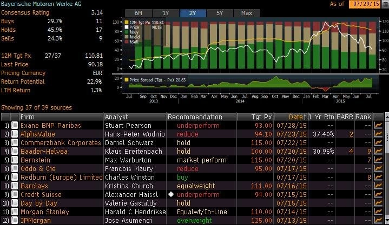Open the JPMorgan firm link
Image resolution: width=389 pixels, height=225 pixels.
36,221
